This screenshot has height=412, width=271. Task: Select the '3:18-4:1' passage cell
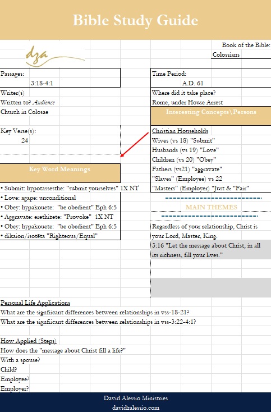tap(42, 83)
